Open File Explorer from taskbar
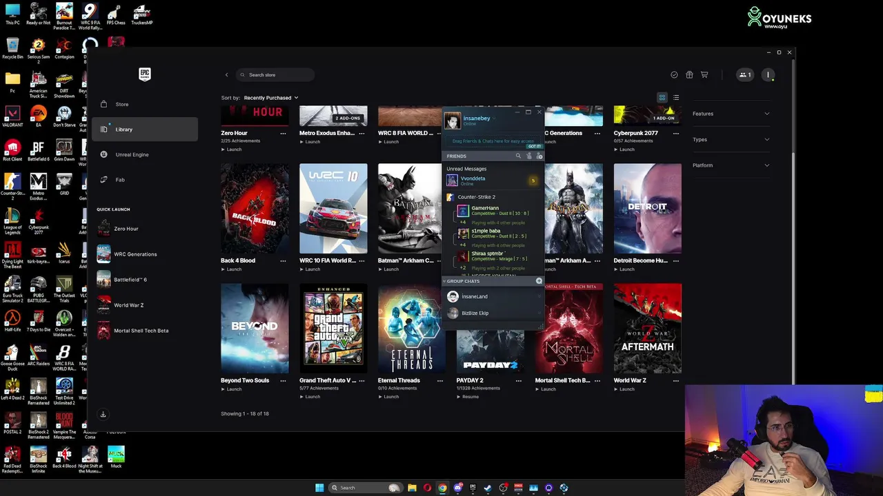 (412, 488)
